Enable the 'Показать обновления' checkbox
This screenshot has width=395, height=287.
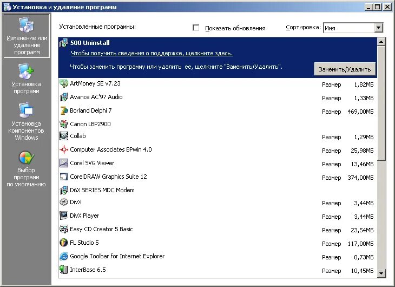196,28
